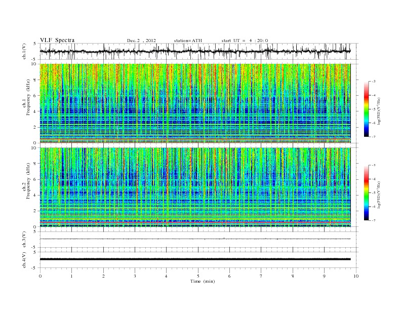
Task: Click the '-3' tick on ch.1 color bar
Action: tap(374, 82)
